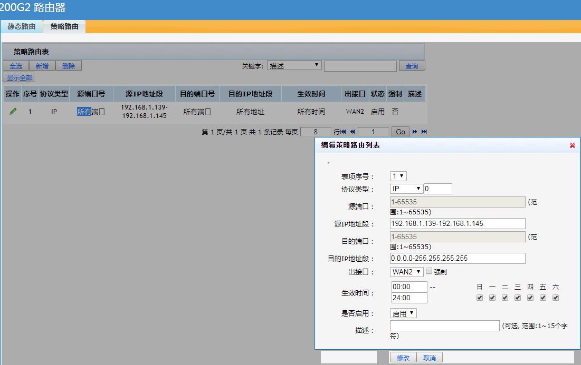
Task: Jump to last page using the pagination icon
Action: 424,132
